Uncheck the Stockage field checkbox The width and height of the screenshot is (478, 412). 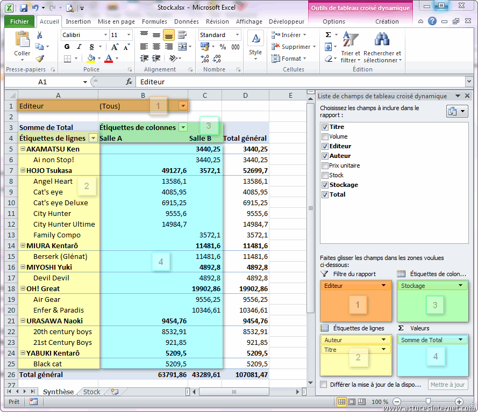point(325,185)
